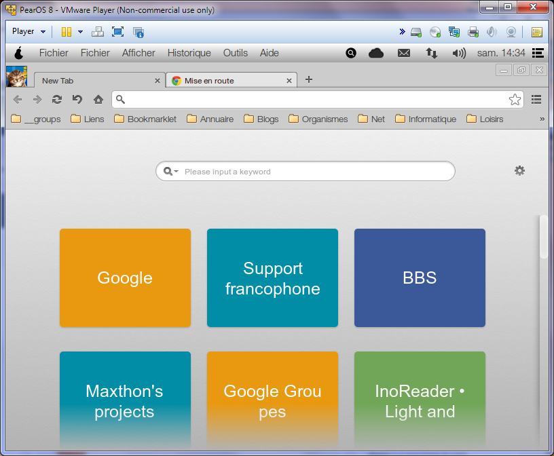Open the Net bookmark folder
Viewport: 554px width, 456px height.
click(371, 119)
